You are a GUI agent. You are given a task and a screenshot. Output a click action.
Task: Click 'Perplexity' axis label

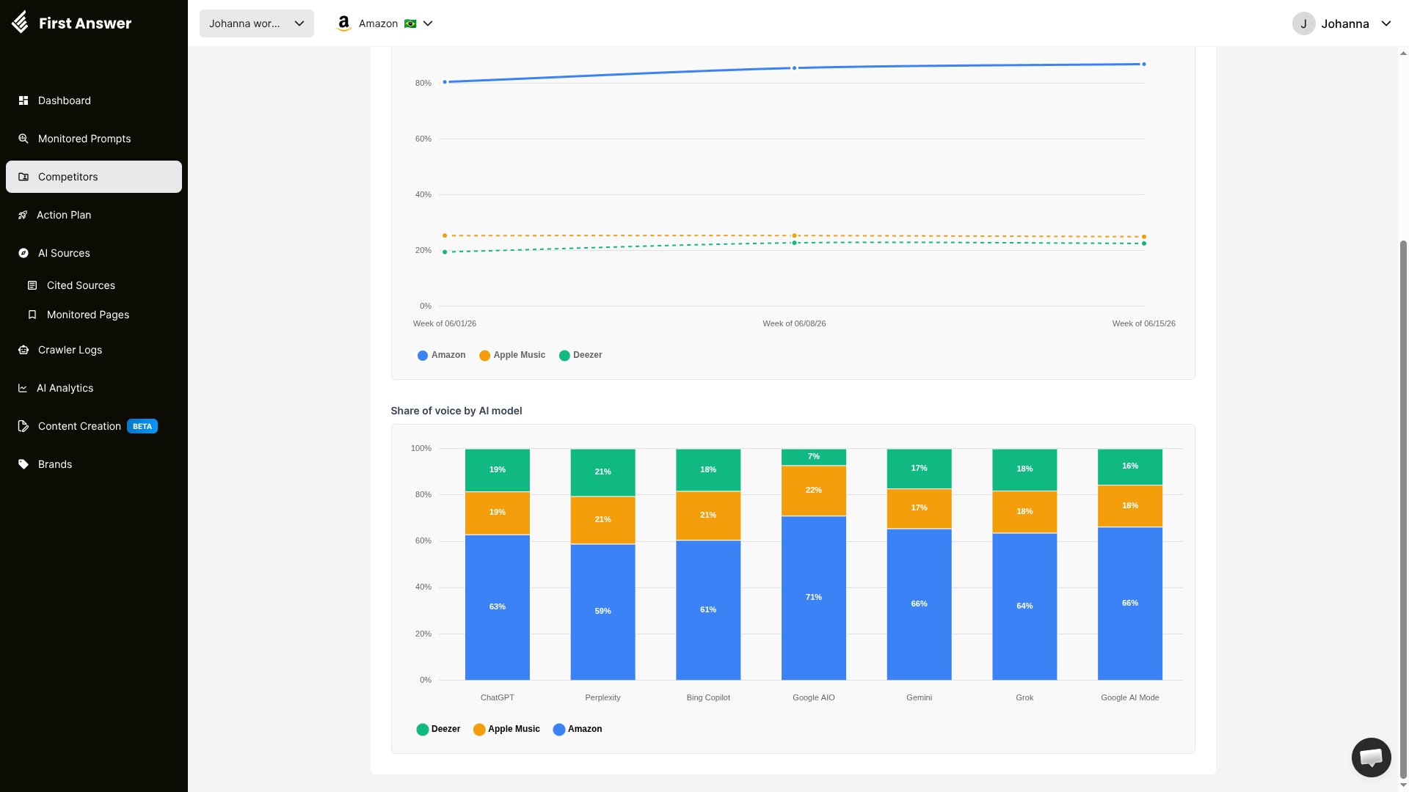[602, 697]
